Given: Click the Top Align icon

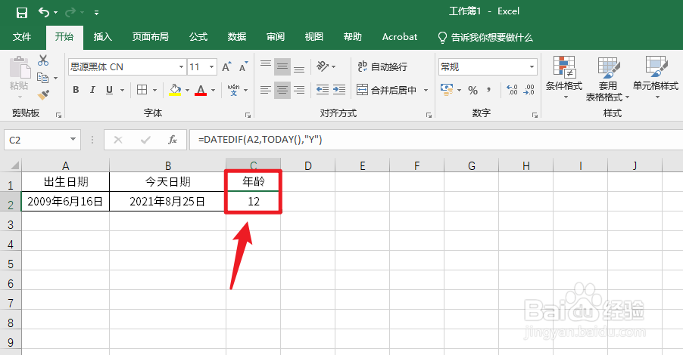Looking at the screenshot, I should tap(266, 66).
